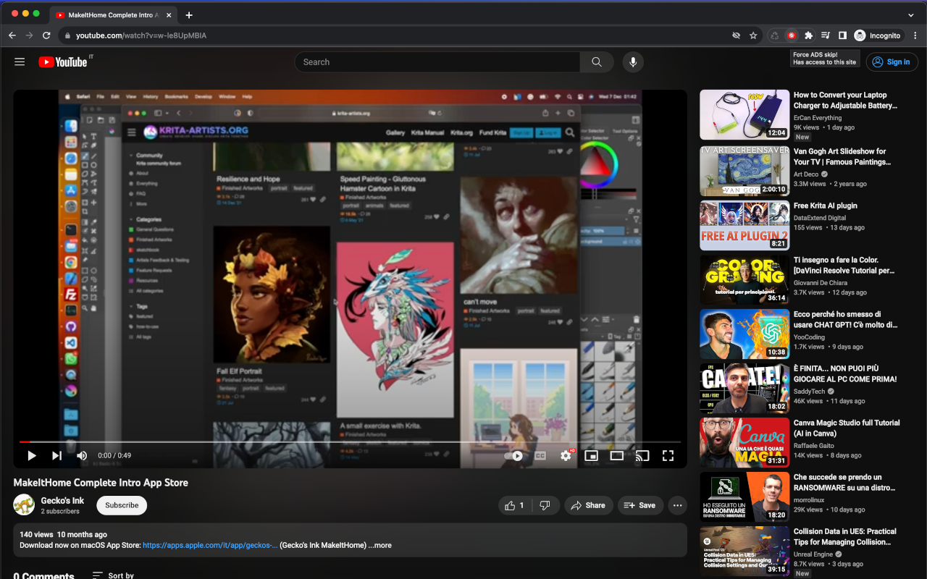Expand the tab search chevron
Image resolution: width=927 pixels, height=579 pixels.
911,14
